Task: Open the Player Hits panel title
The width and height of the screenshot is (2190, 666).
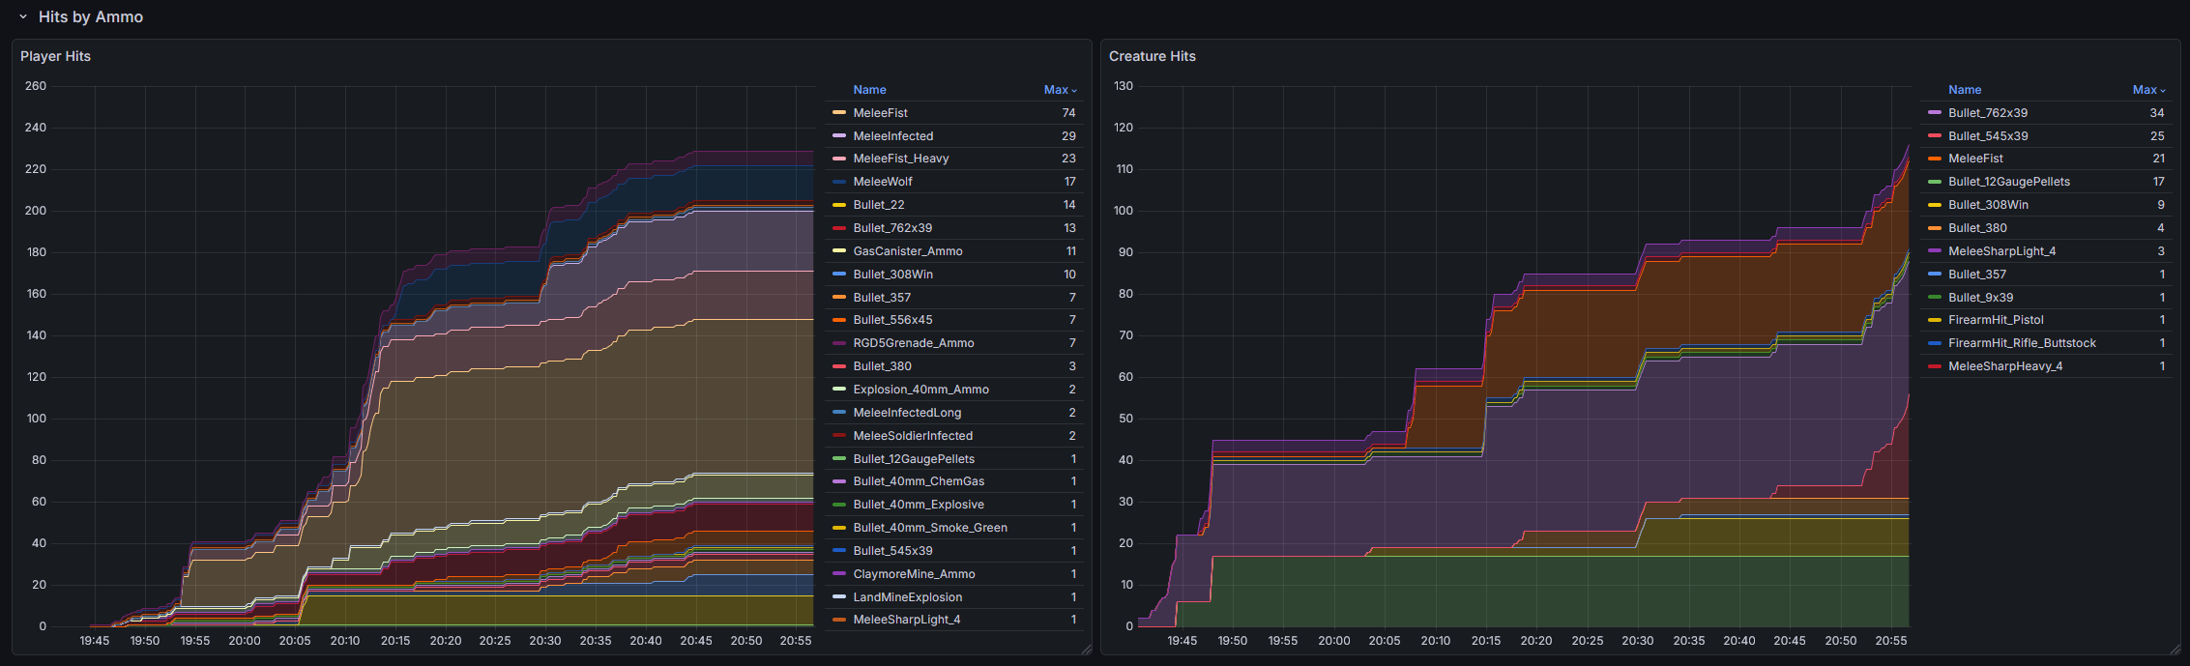Action: click(x=55, y=56)
